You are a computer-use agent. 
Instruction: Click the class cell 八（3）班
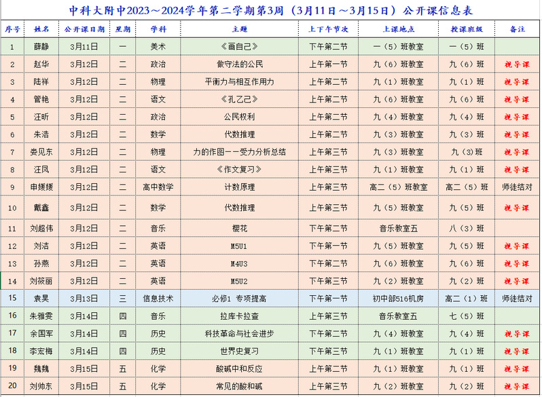pyautogui.click(x=467, y=229)
